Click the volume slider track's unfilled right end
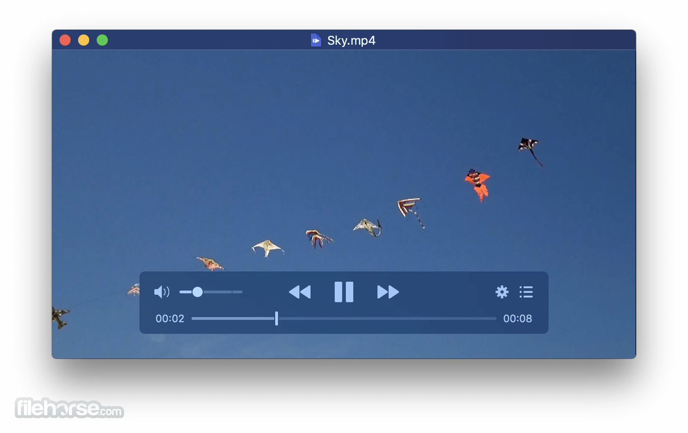688x433 pixels. click(238, 292)
